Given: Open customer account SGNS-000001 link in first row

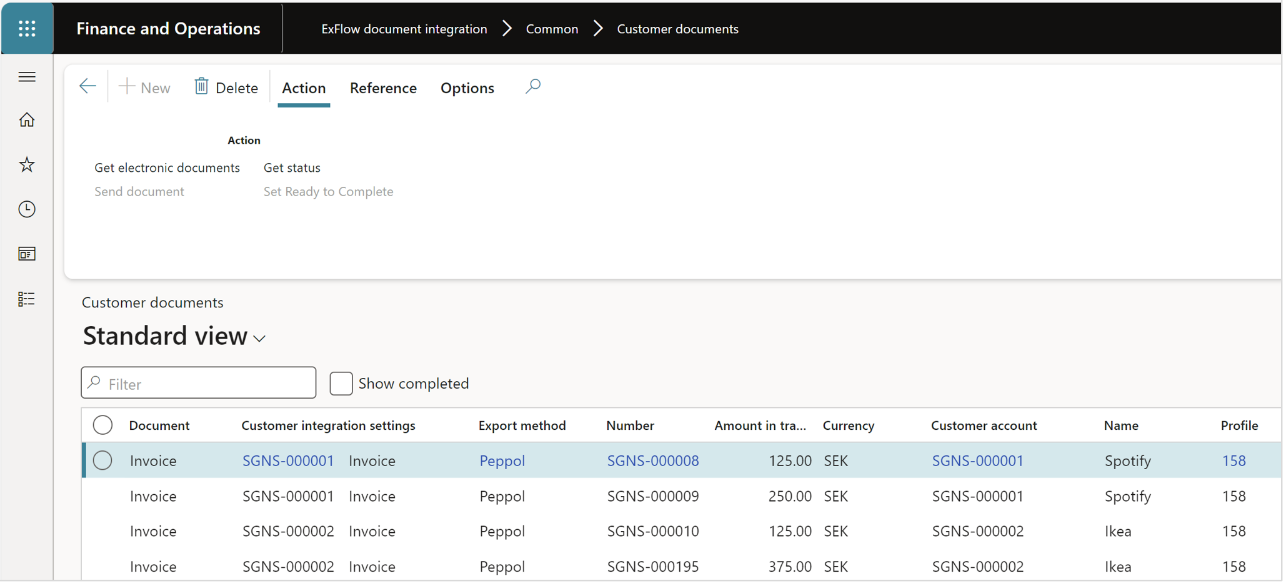Looking at the screenshot, I should [x=978, y=461].
